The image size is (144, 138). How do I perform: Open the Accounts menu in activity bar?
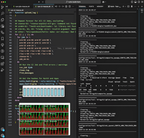click(2, 129)
